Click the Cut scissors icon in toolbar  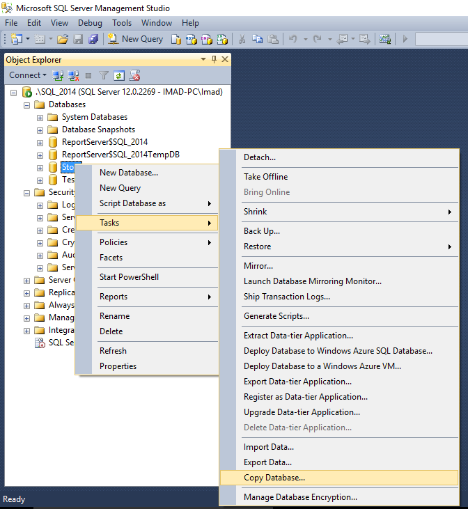click(x=242, y=39)
